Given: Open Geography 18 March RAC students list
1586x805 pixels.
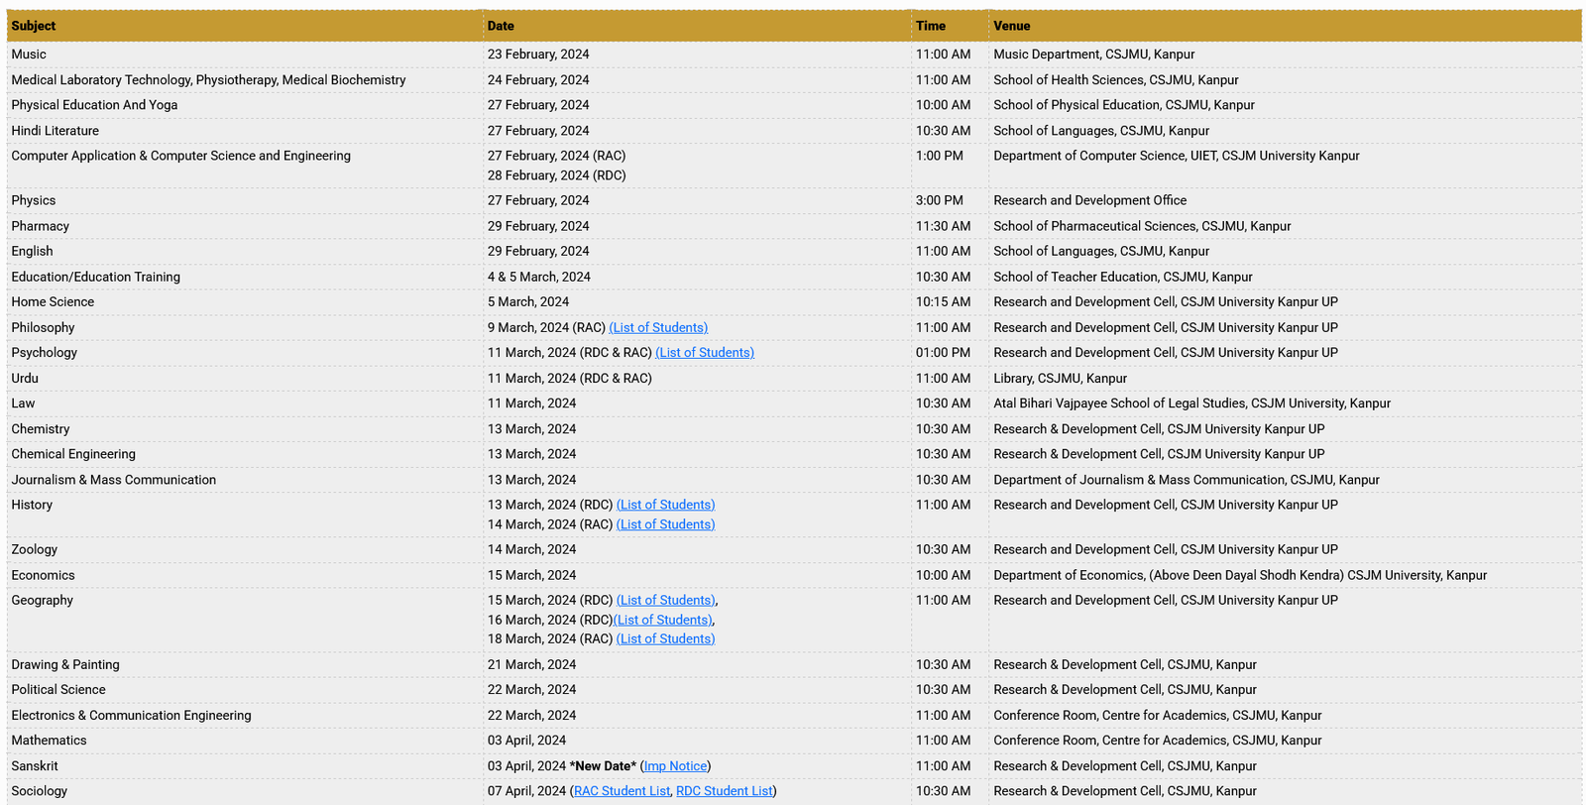Looking at the screenshot, I should point(665,638).
